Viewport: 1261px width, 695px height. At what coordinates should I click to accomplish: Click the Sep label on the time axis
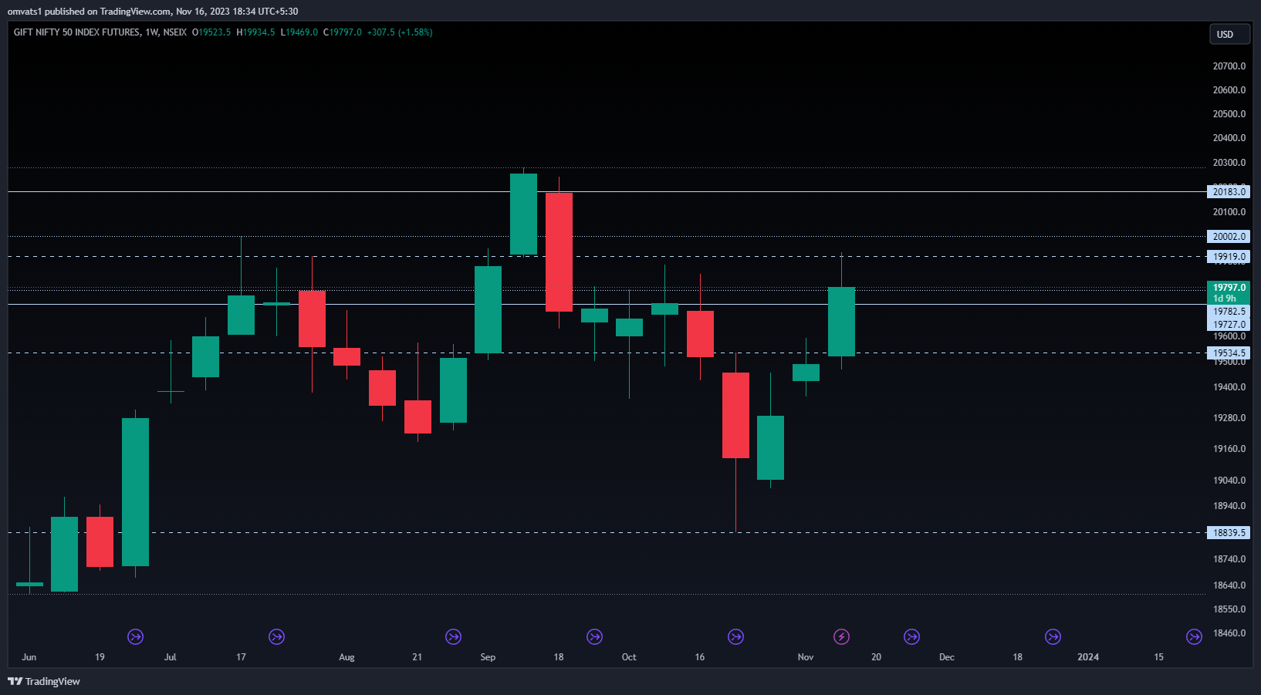click(x=488, y=657)
